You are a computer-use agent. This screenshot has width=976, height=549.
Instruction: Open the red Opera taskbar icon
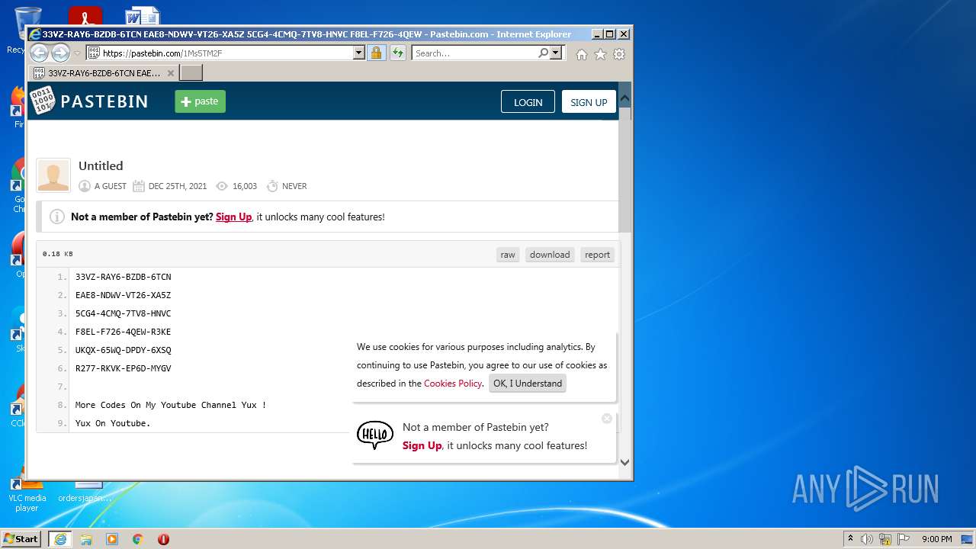[163, 539]
